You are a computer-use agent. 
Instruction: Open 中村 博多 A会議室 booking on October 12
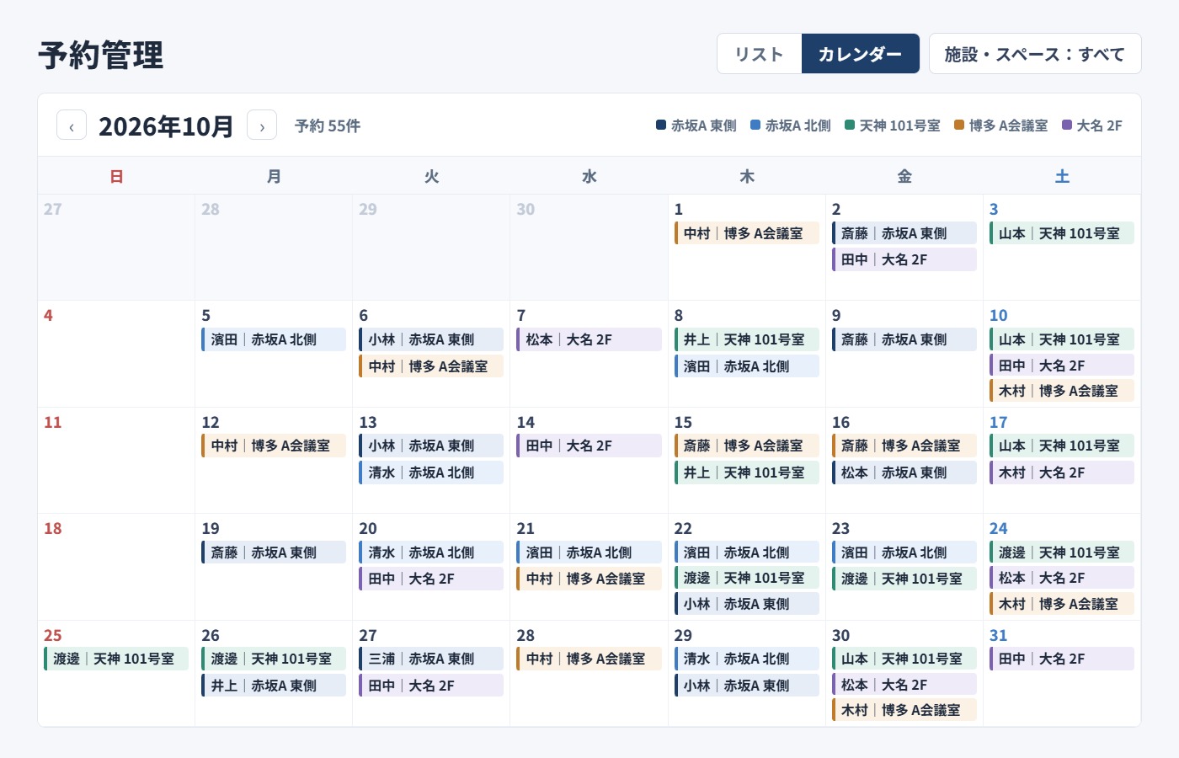click(274, 446)
